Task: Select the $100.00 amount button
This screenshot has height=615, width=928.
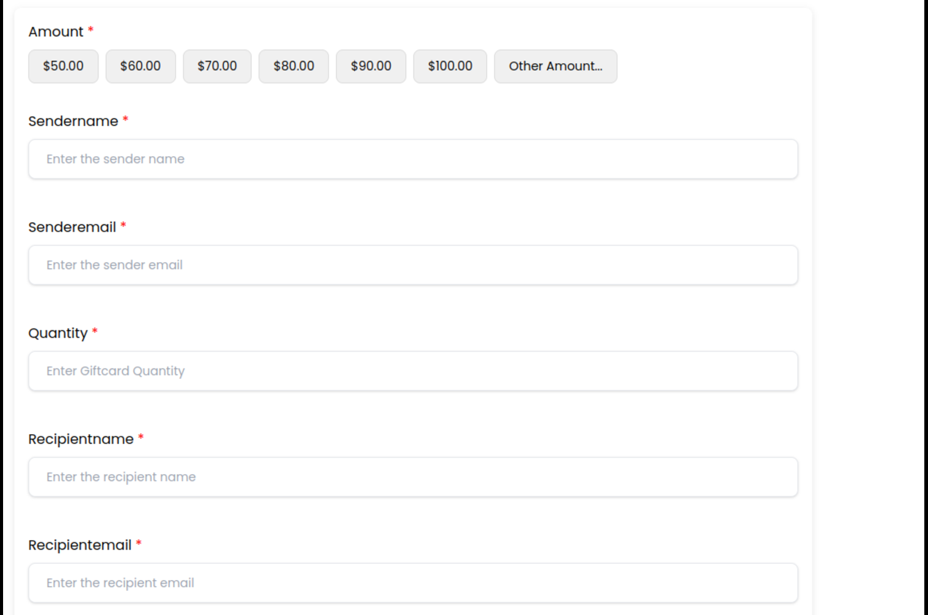Action: [x=450, y=66]
